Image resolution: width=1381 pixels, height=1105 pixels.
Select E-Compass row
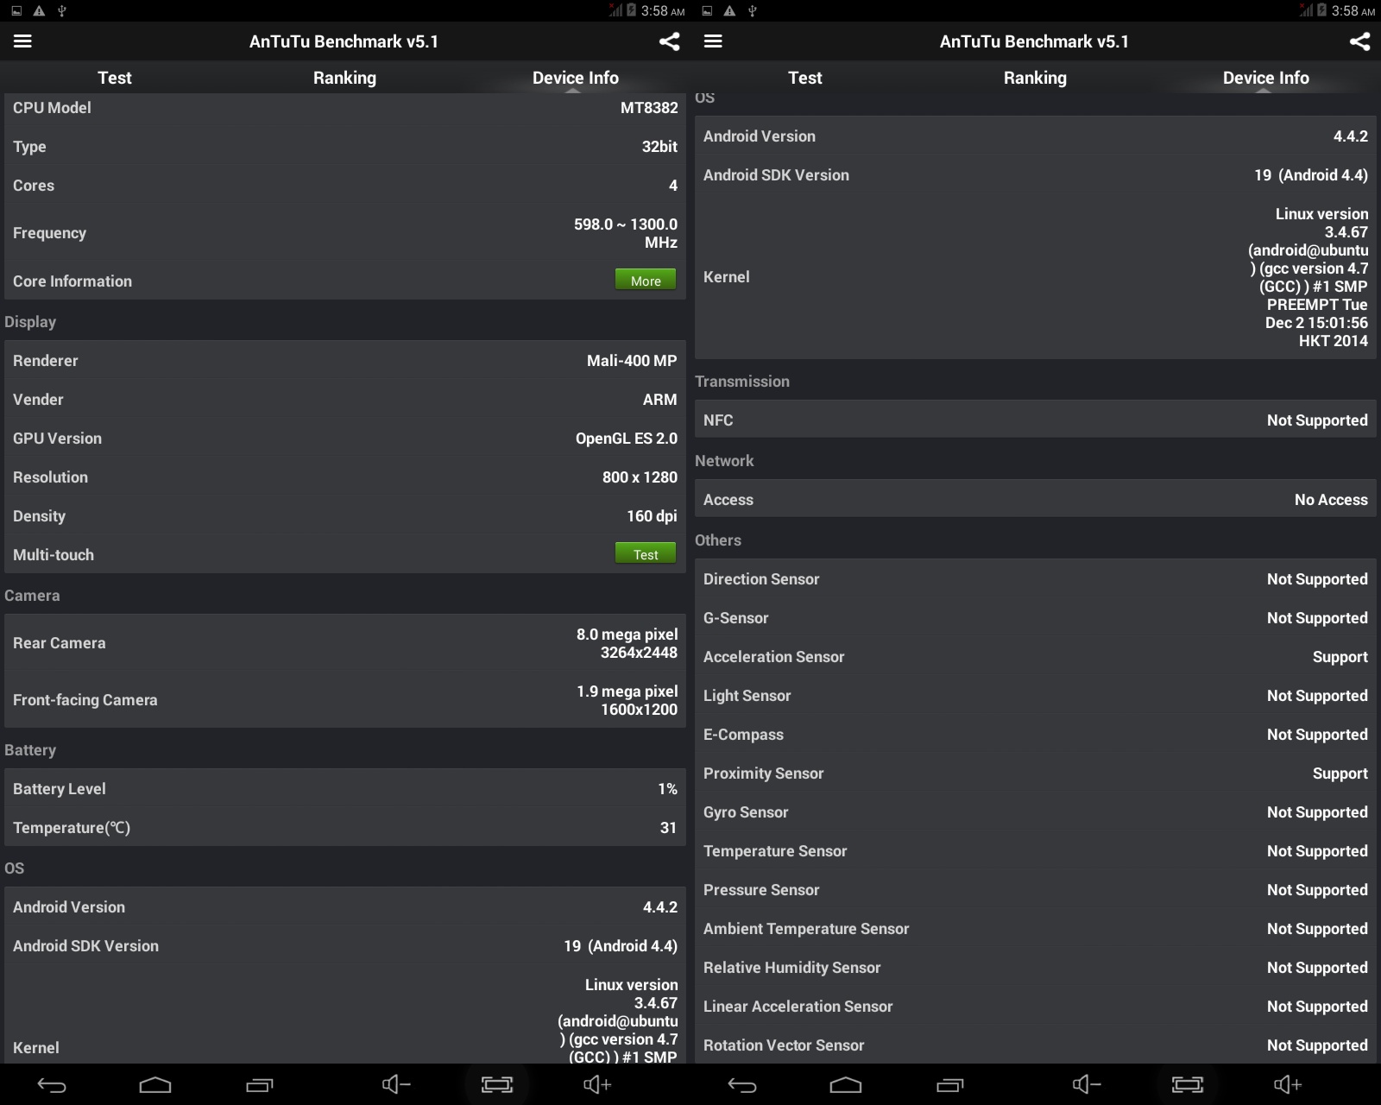click(x=1036, y=735)
